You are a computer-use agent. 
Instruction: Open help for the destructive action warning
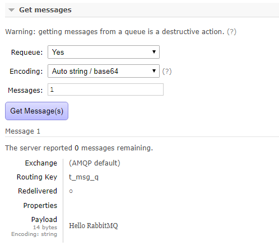click(x=231, y=32)
